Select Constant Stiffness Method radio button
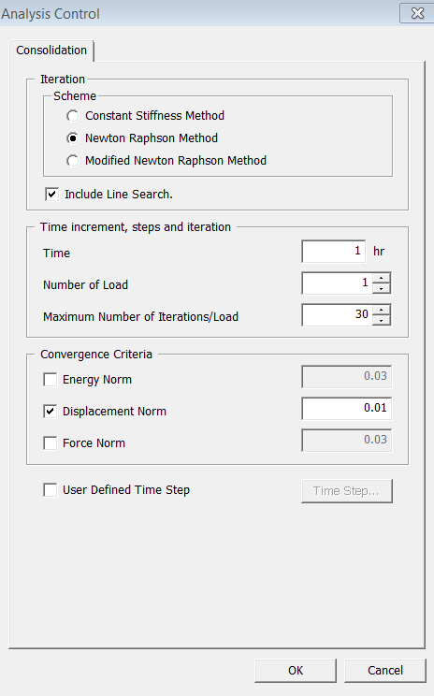Screen dimensions: 434x696 tap(72, 116)
